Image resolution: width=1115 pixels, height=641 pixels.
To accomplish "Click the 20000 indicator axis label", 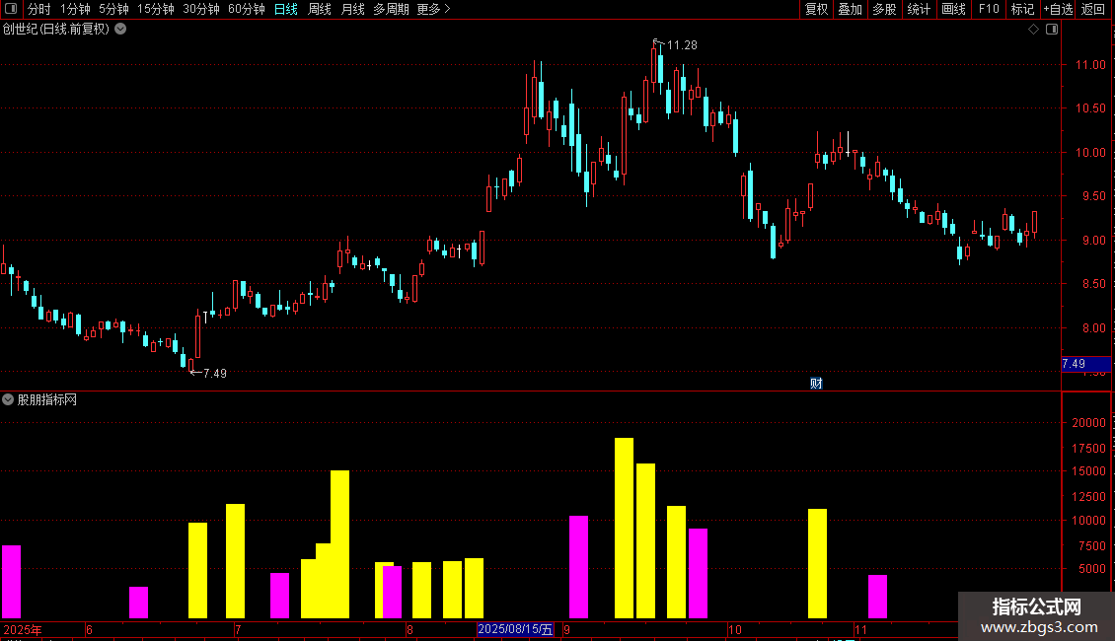I will [x=1088, y=423].
